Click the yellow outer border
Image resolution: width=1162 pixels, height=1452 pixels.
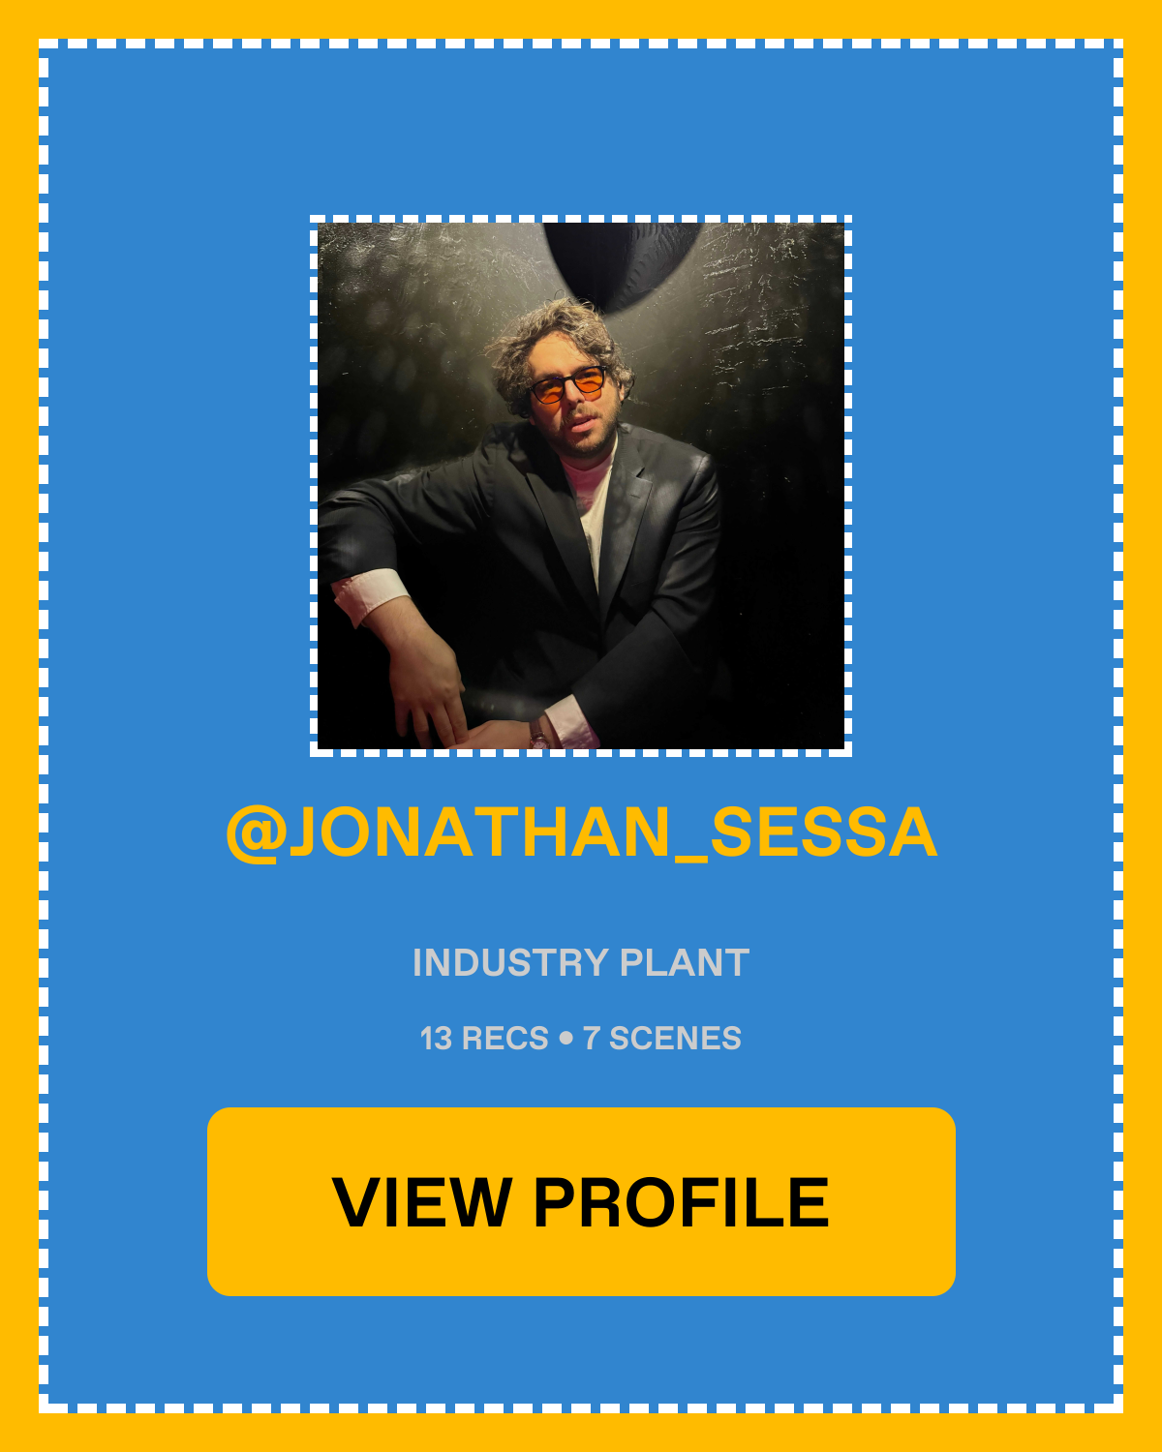pos(581,17)
